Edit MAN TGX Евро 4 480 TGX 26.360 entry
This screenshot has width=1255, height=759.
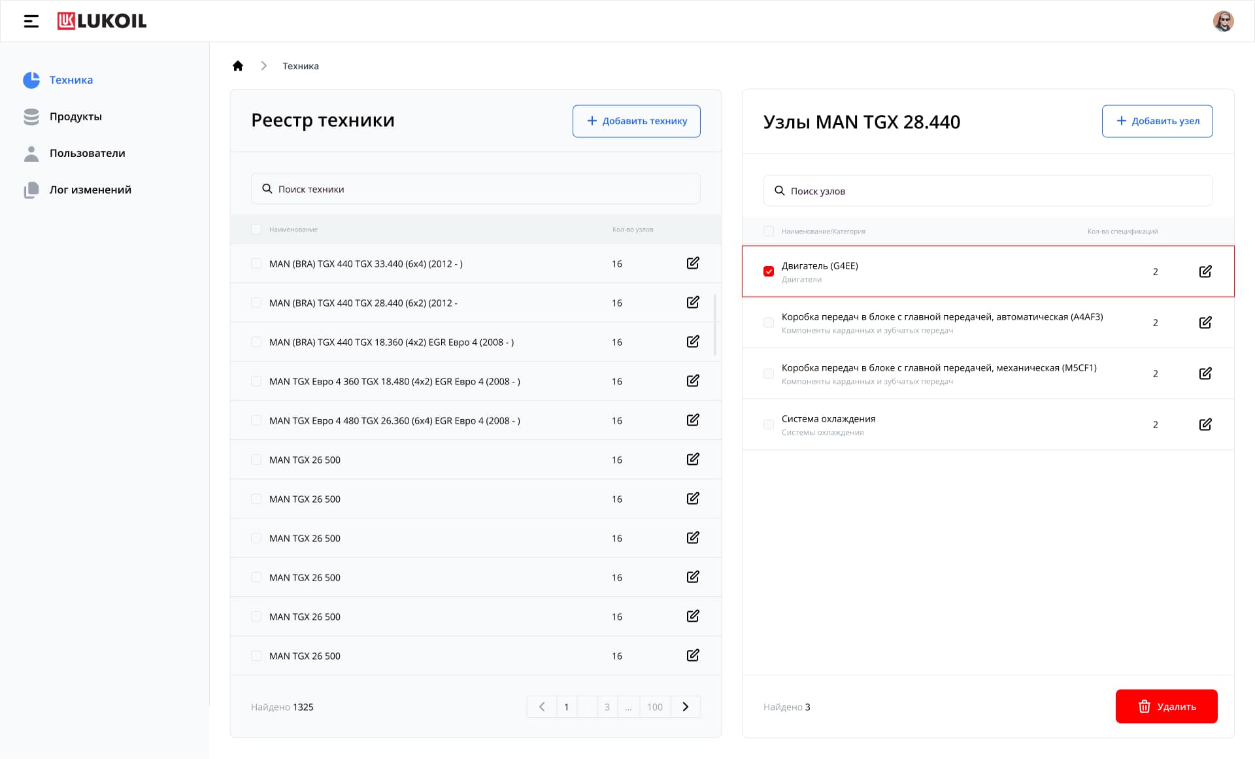tap(693, 420)
